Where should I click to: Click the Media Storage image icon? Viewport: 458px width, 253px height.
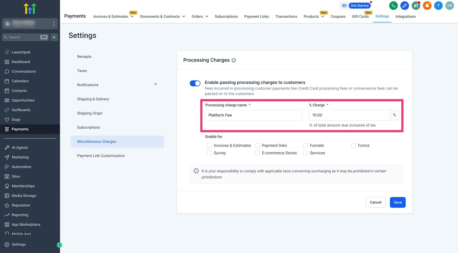coord(7,196)
